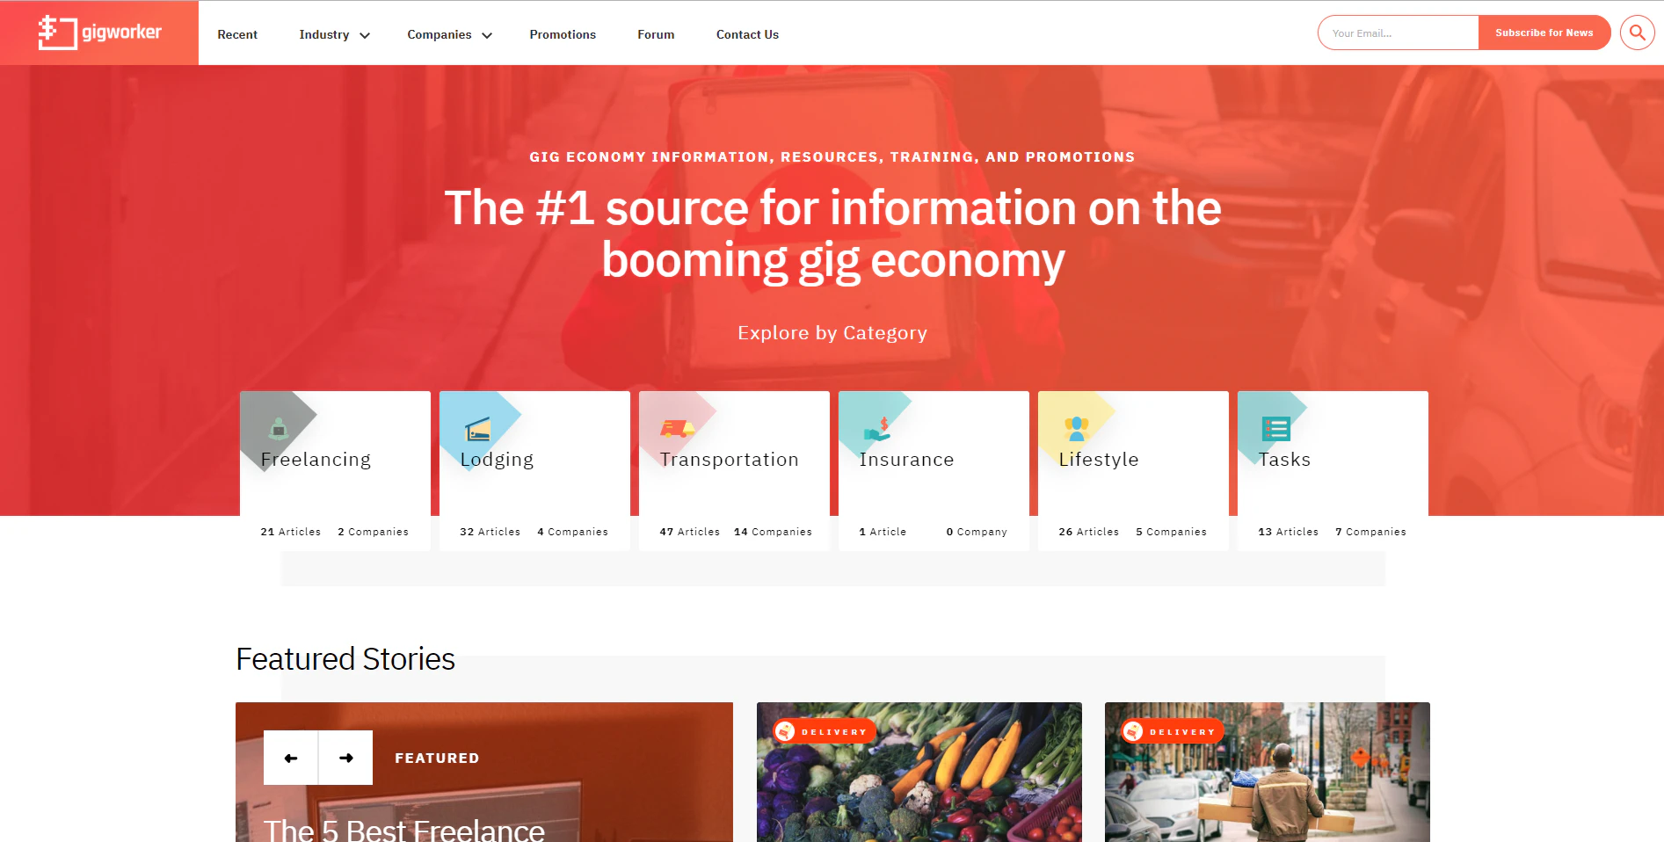Click the featured stories left arrow
The image size is (1664, 842).
[x=291, y=757]
